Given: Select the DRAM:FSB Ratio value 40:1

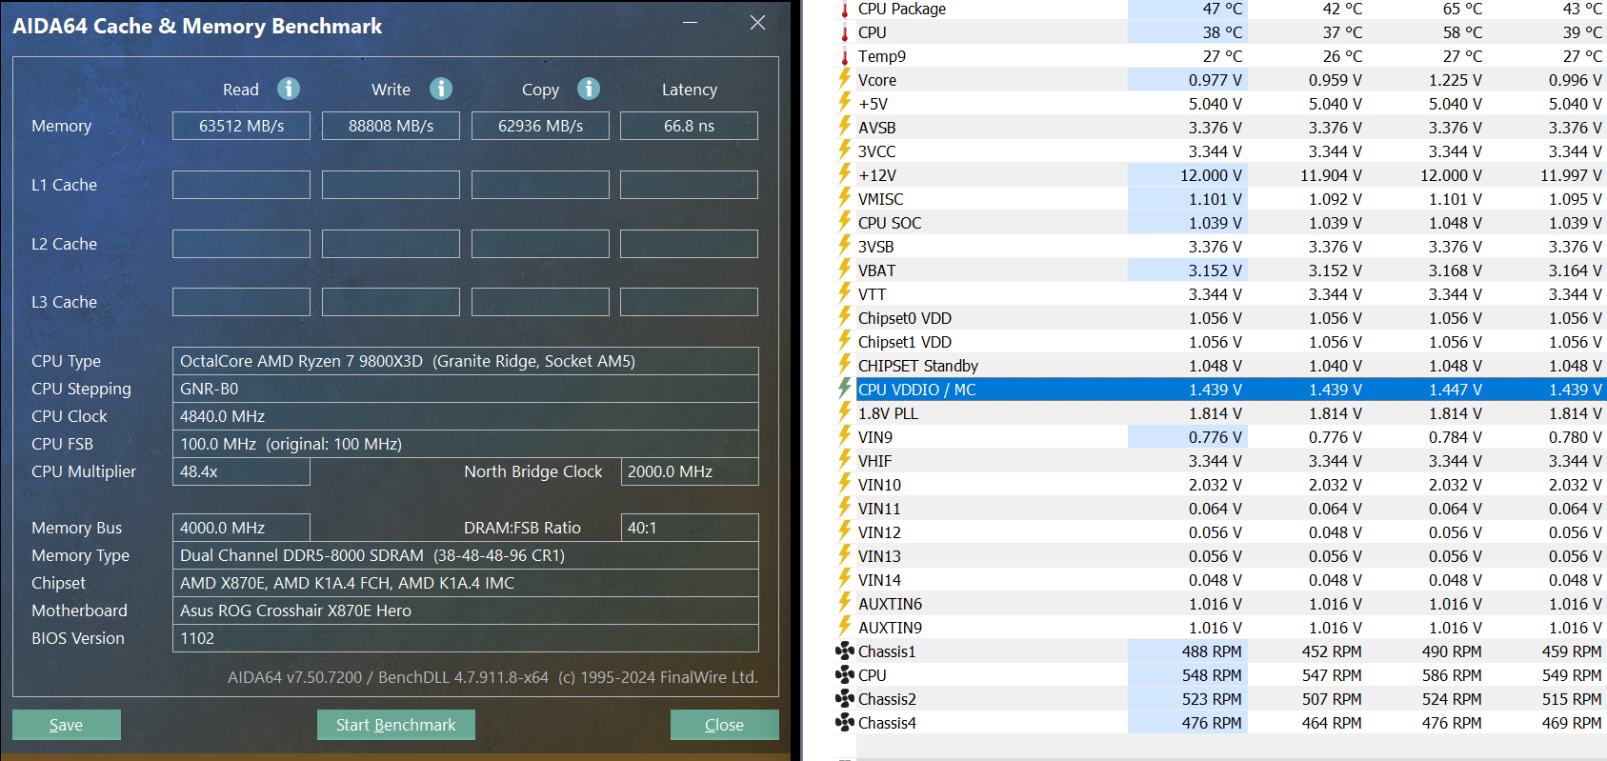Looking at the screenshot, I should 642,528.
